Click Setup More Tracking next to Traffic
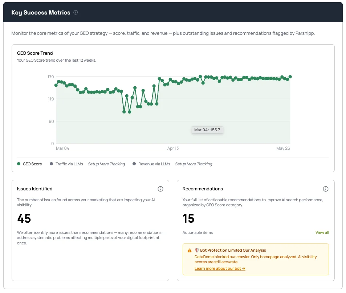 [x=106, y=164]
